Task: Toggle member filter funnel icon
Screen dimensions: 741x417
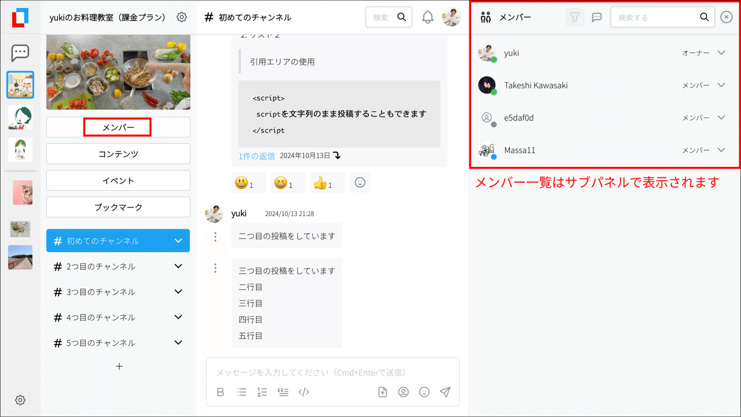Action: tap(575, 17)
